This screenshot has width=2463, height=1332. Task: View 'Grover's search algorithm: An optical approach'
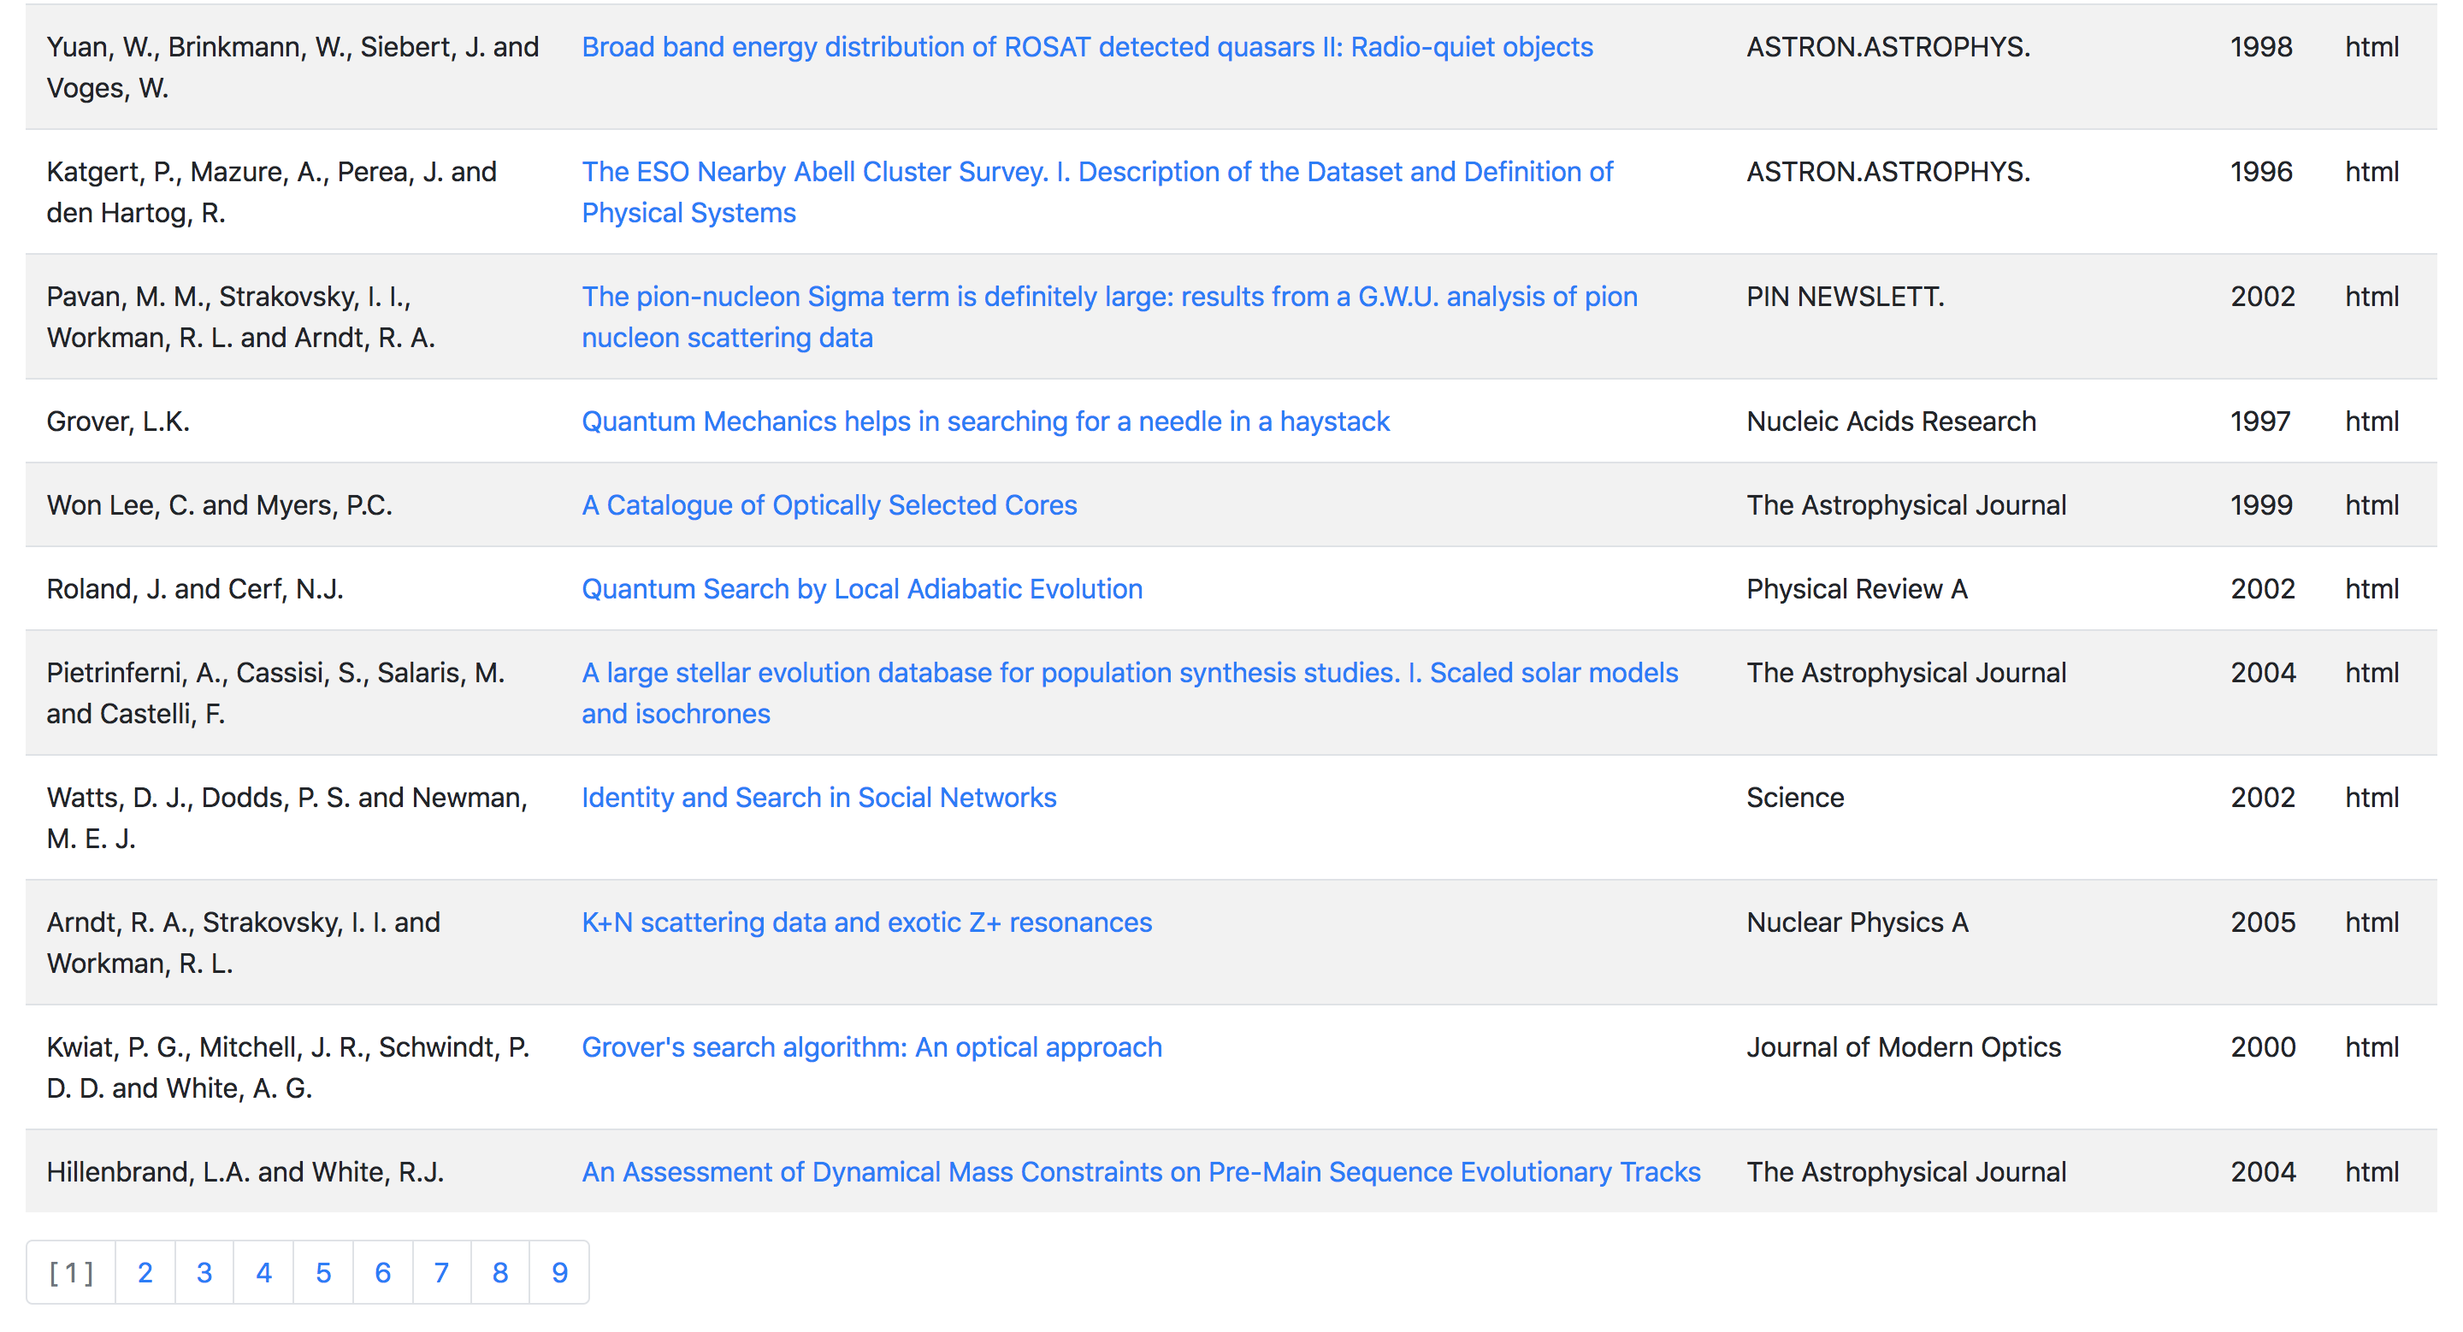pos(871,1046)
